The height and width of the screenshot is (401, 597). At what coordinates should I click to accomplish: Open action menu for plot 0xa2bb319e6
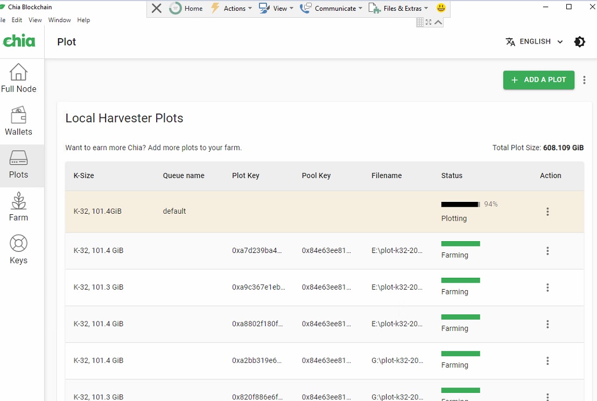coord(547,361)
